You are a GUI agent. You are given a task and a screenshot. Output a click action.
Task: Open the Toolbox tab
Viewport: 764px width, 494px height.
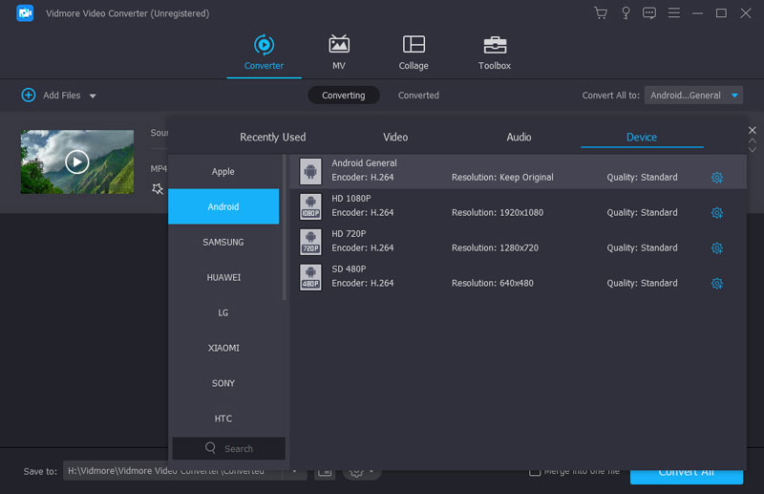[x=494, y=53]
